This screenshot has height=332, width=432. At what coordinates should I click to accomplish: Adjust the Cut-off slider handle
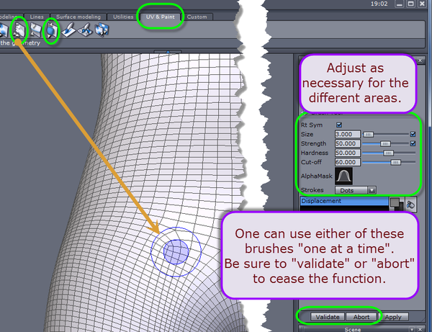(395, 162)
